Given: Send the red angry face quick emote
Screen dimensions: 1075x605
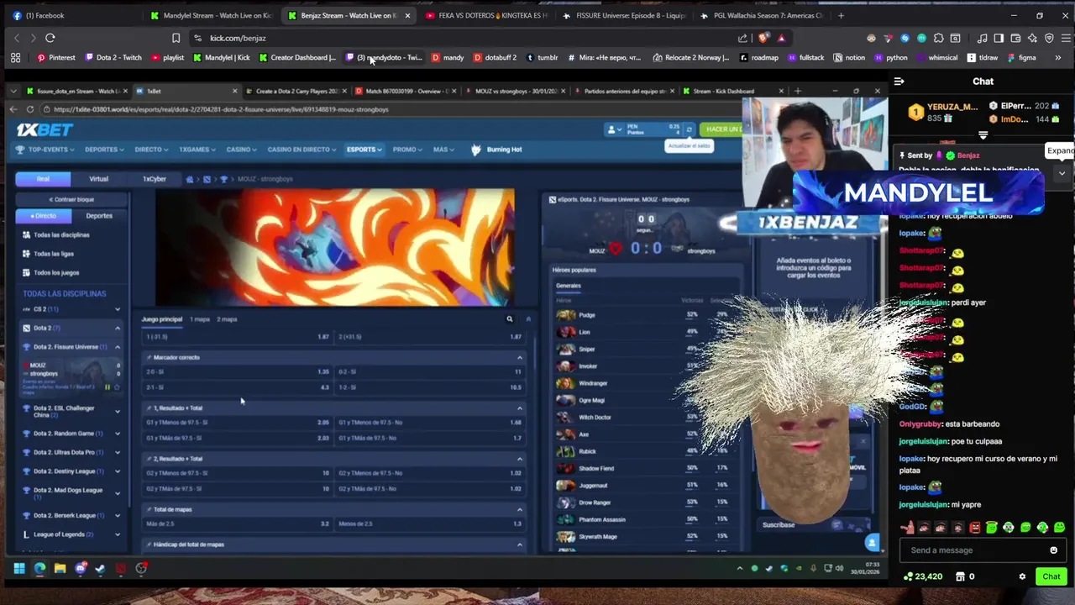Looking at the screenshot, I should 974,528.
